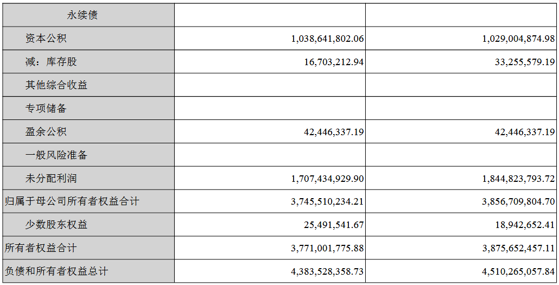Select value 18,942,652.41
The width and height of the screenshot is (559, 285).
[525, 225]
